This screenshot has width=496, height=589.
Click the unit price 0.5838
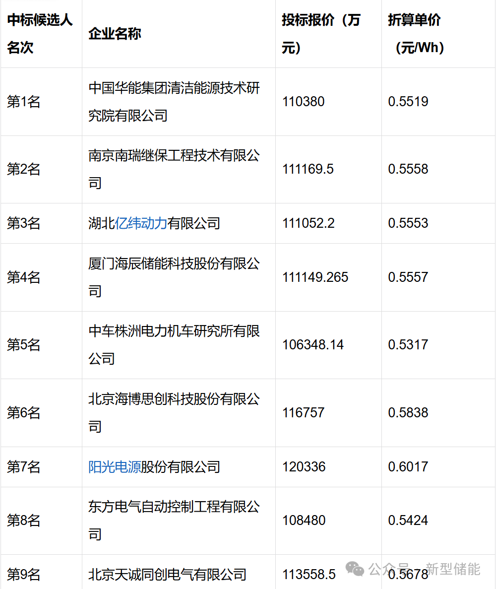tap(408, 413)
